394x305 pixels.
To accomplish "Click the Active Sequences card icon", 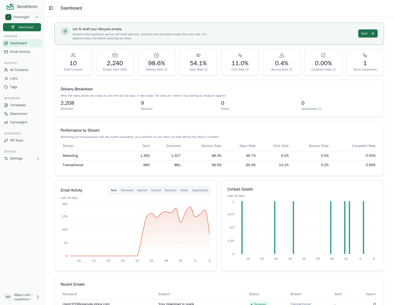I will coord(365,55).
